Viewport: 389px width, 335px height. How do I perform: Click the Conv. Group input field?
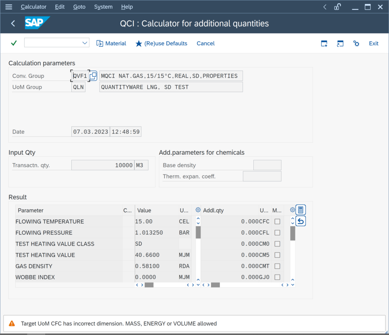point(80,76)
